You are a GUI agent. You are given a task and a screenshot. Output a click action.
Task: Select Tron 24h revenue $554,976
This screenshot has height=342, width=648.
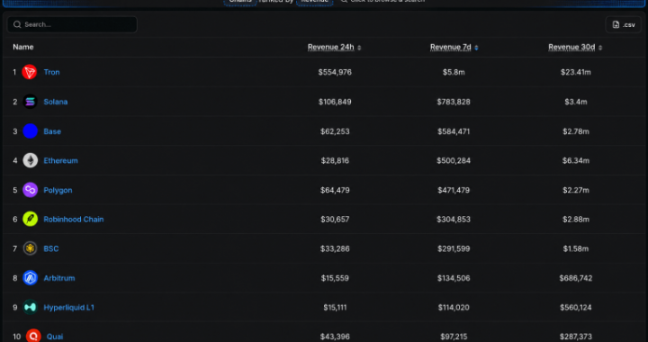(x=335, y=72)
